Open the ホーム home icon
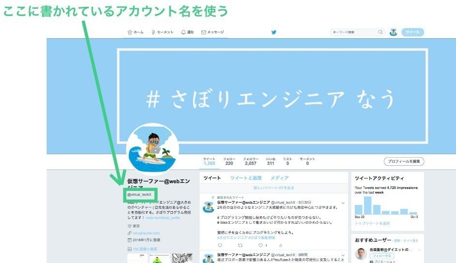The height and width of the screenshot is (263, 456). (x=130, y=32)
